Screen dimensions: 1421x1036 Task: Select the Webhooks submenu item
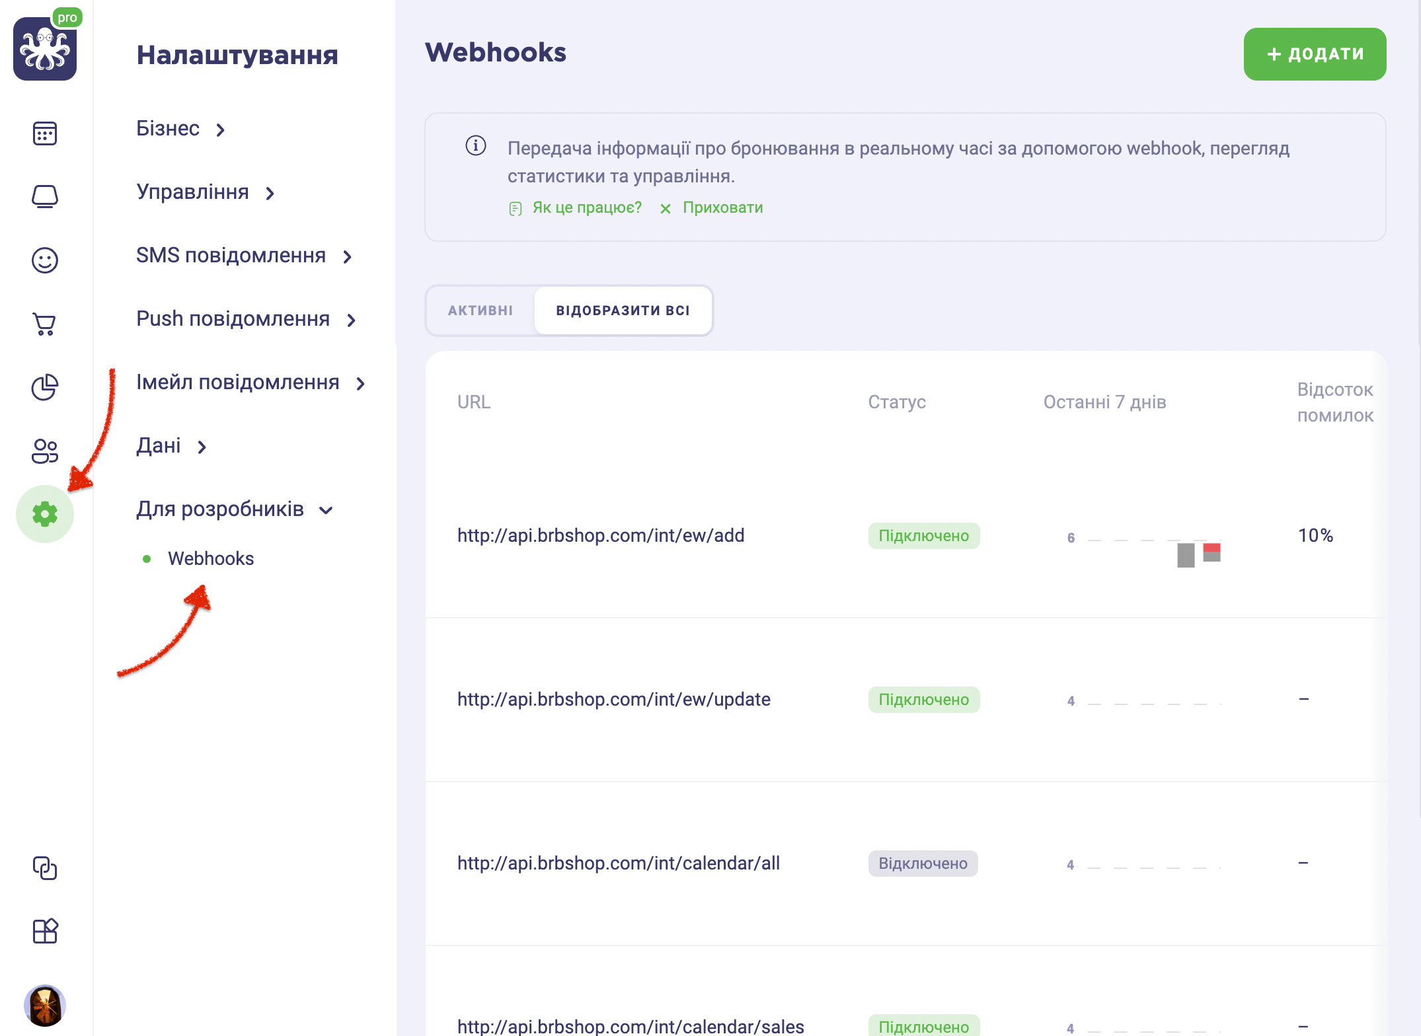(211, 558)
